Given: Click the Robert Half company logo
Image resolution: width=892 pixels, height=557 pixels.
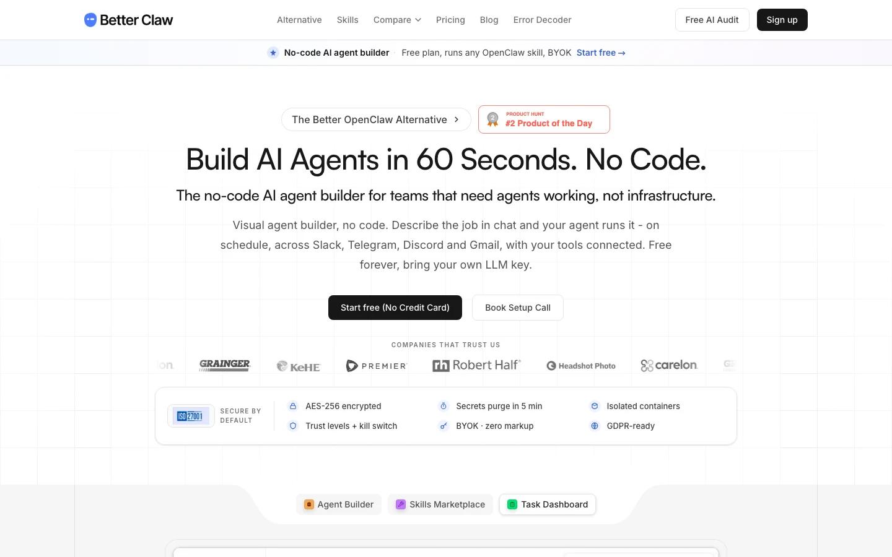Looking at the screenshot, I should point(476,365).
